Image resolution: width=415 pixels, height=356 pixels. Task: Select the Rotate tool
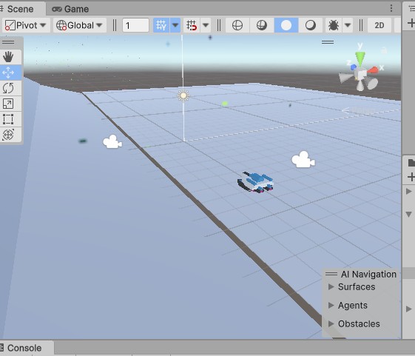(8, 88)
